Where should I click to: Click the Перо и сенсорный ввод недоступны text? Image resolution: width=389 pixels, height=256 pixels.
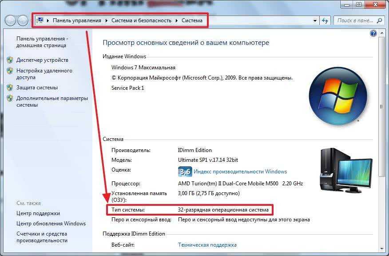tap(244, 220)
